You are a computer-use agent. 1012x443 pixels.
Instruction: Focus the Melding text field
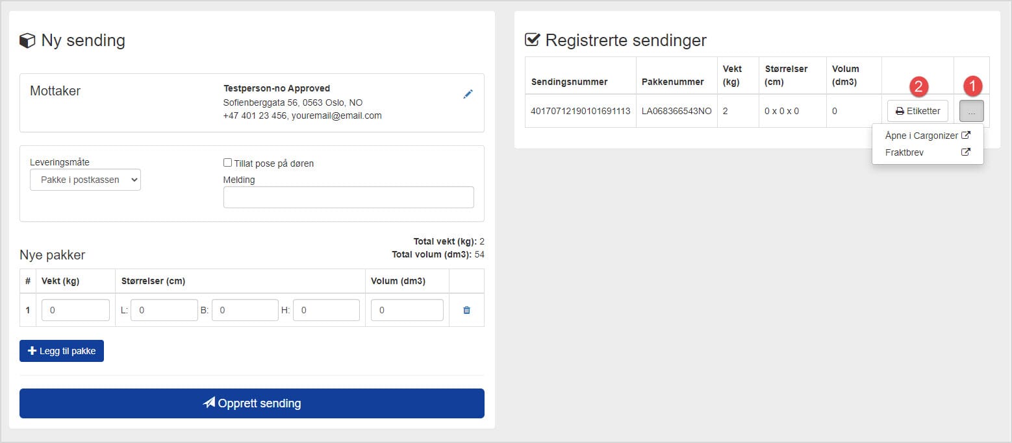pyautogui.click(x=348, y=197)
